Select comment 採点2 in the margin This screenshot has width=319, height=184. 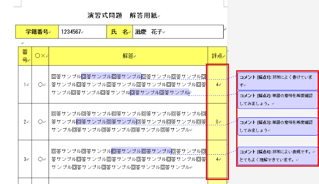[277, 100]
